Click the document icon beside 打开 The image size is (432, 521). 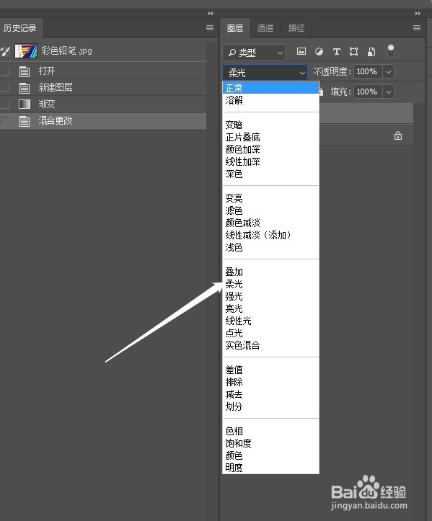[25, 71]
